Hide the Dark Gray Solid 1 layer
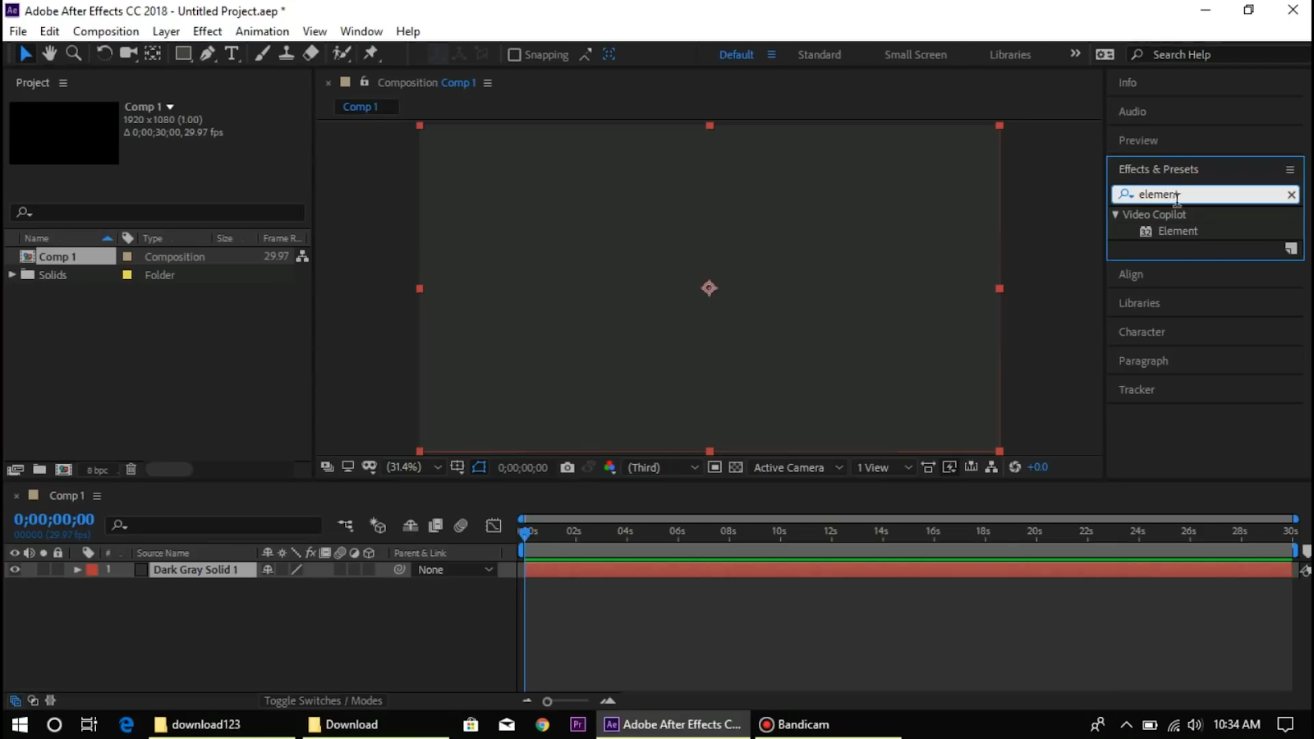This screenshot has width=1314, height=739. tap(15, 569)
